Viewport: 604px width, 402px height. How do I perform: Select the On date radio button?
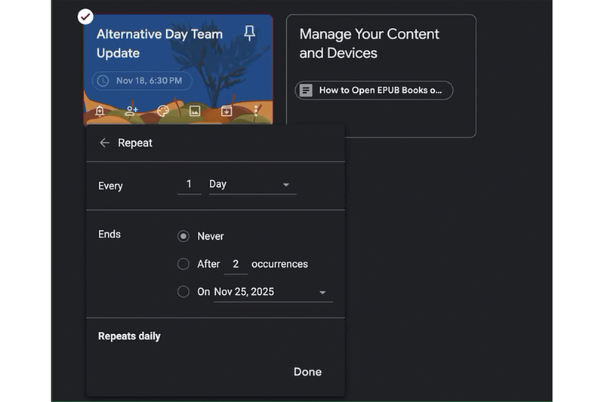tap(183, 291)
